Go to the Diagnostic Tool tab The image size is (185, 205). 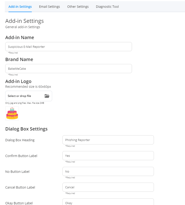107,7
